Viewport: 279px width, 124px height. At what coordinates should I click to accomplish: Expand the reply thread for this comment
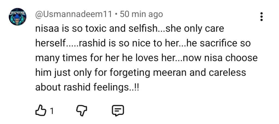(x=118, y=110)
